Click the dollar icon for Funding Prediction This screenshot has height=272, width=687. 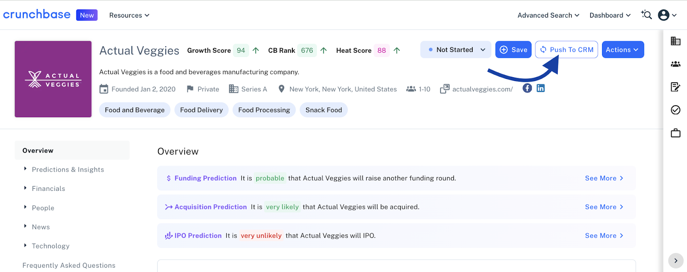(169, 178)
